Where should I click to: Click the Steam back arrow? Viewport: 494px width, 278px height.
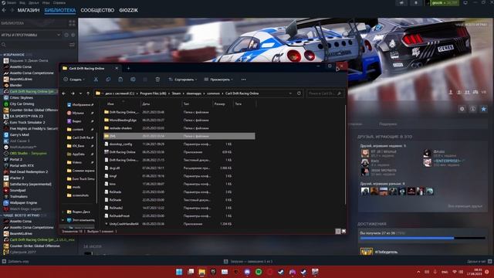click(x=4, y=10)
